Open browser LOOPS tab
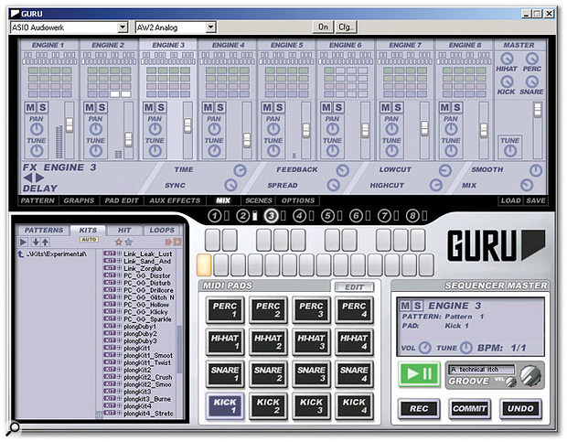The height and width of the screenshot is (442, 567). click(162, 230)
